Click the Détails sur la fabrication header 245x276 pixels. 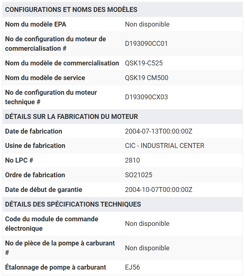tap(72, 116)
